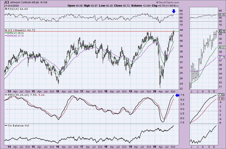Click the 36 label on main price axis

point(181,51)
